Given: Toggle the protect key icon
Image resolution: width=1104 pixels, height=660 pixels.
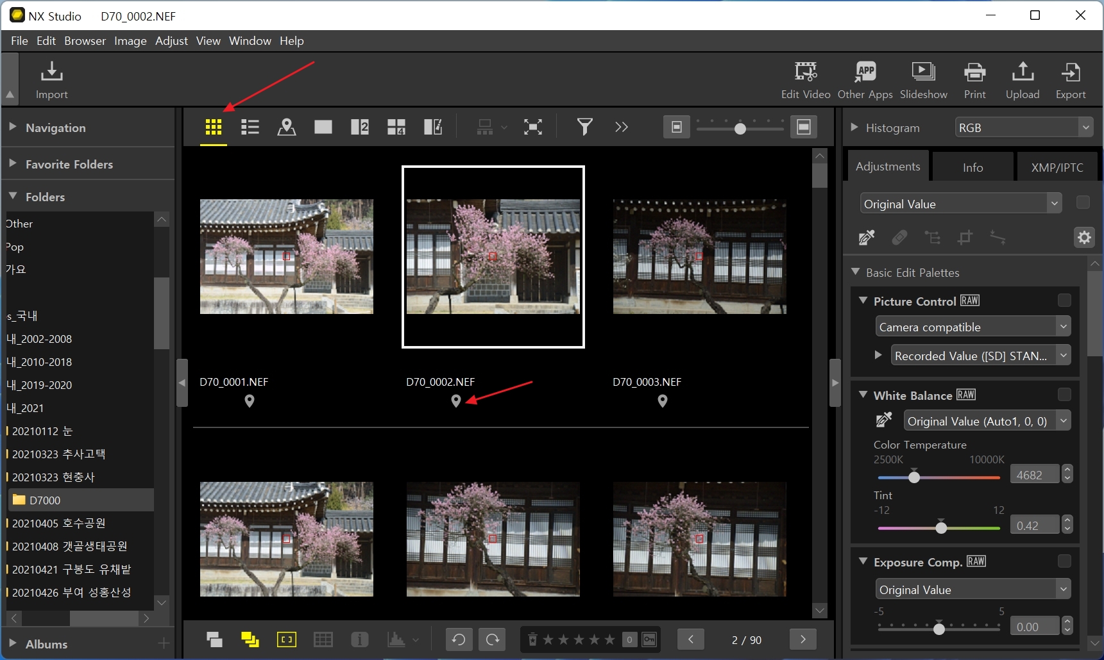Looking at the screenshot, I should [649, 639].
